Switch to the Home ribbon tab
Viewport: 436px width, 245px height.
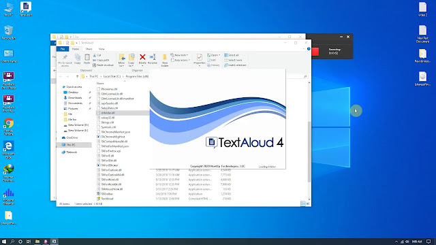tap(76, 49)
